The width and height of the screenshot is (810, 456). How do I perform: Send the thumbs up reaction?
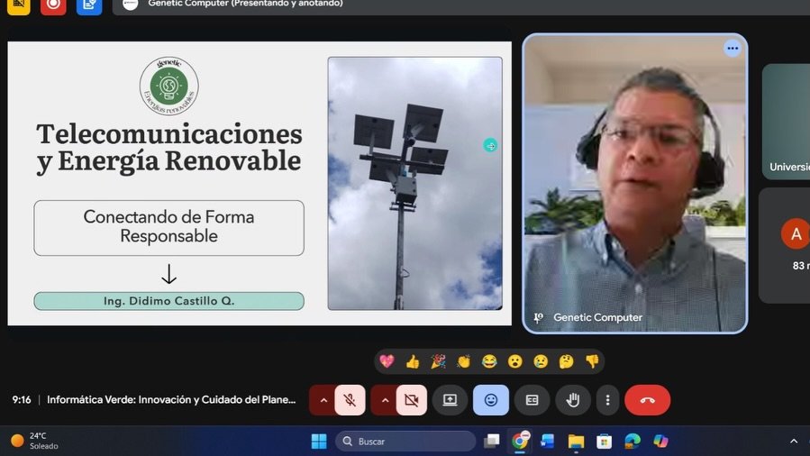(413, 361)
